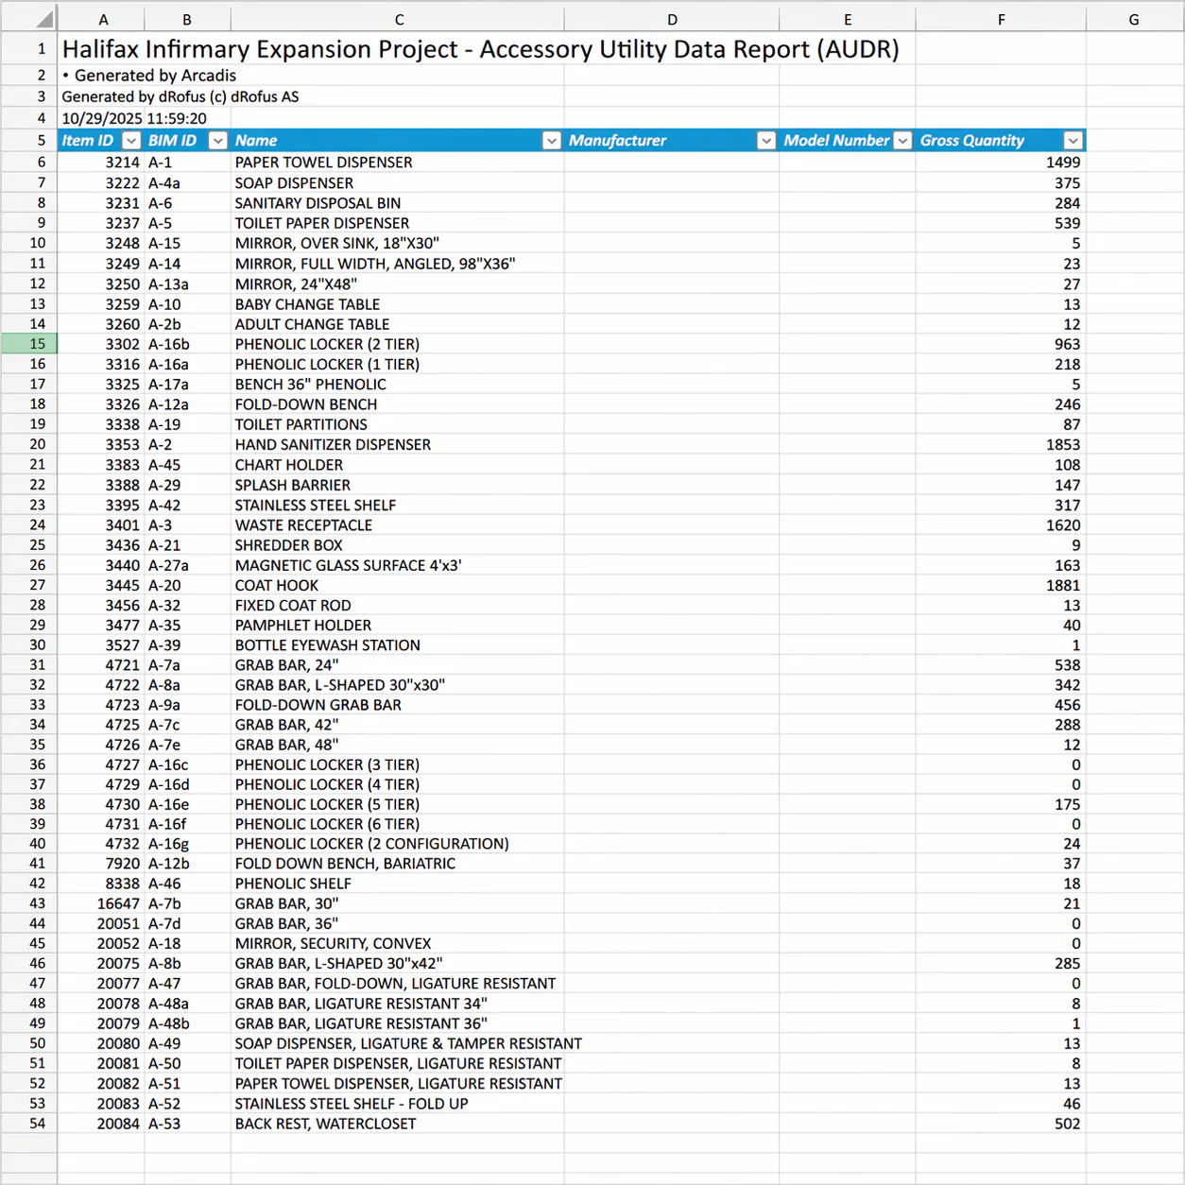The image size is (1185, 1185).
Task: Open the Gross Quantity filter icon
Action: pos(1073,140)
